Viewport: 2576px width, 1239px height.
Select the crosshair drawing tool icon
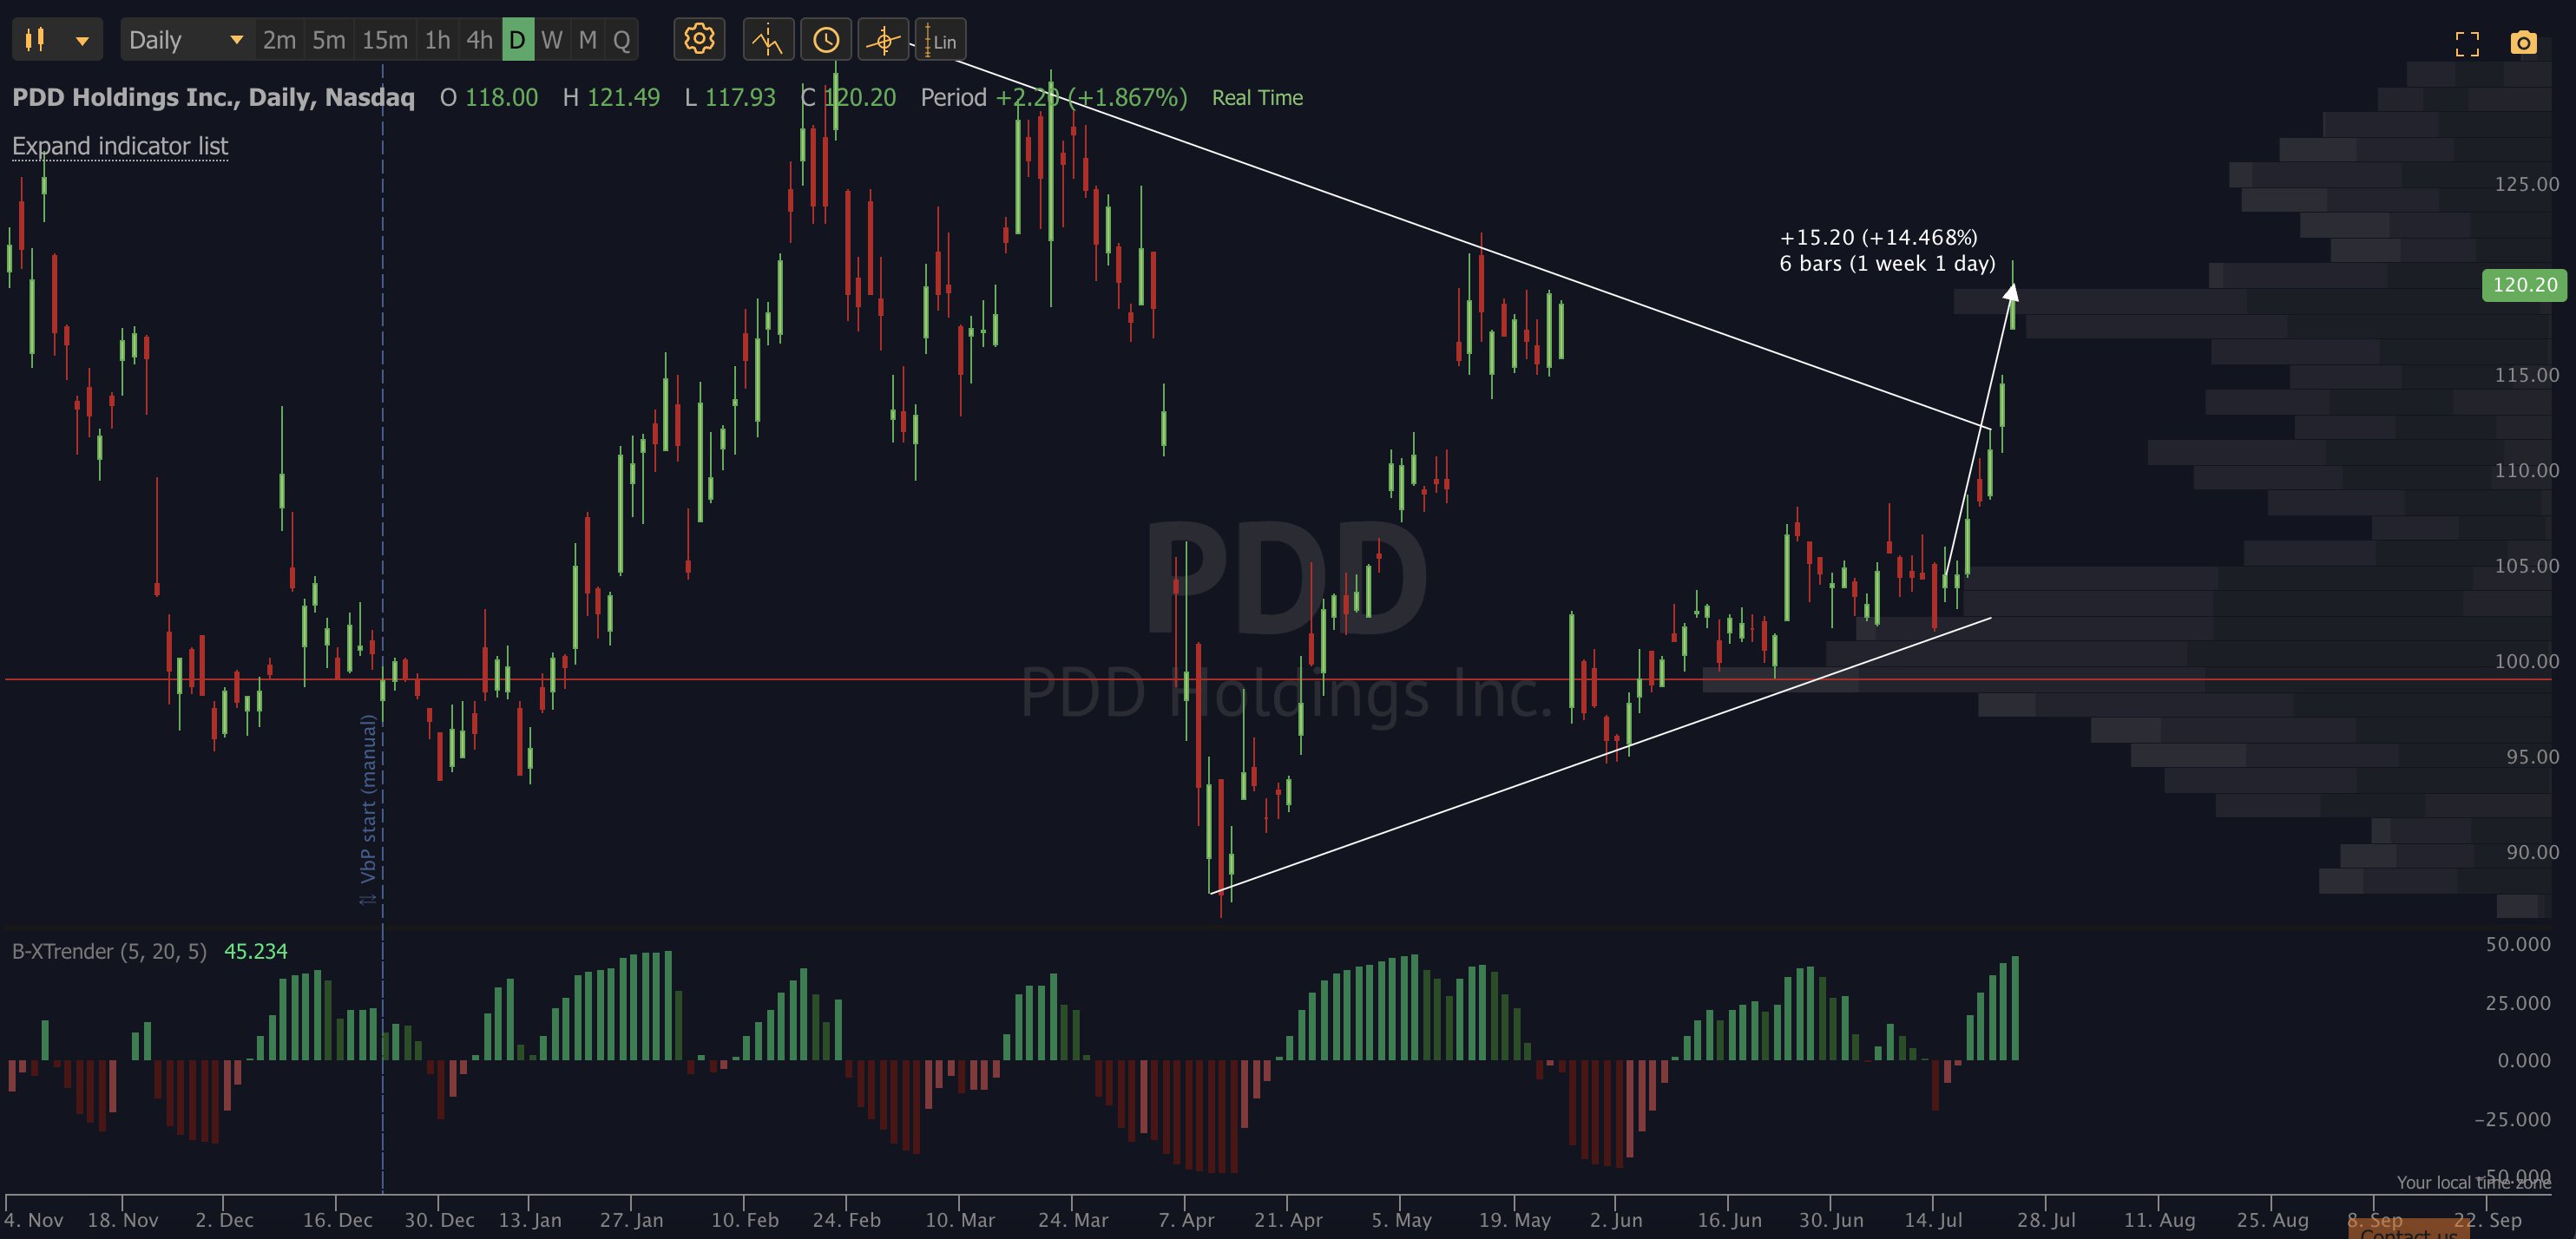pos(883,40)
